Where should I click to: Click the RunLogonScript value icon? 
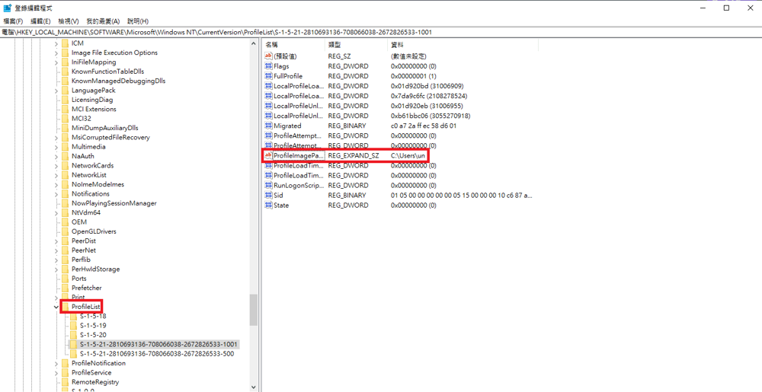coord(268,185)
